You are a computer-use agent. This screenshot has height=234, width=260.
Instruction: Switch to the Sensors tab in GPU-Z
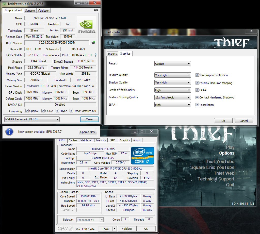coord(30,11)
